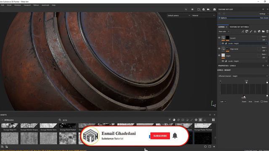Open the Window menu
Viewport: 269px width, 151px height.
[x=18, y=5]
